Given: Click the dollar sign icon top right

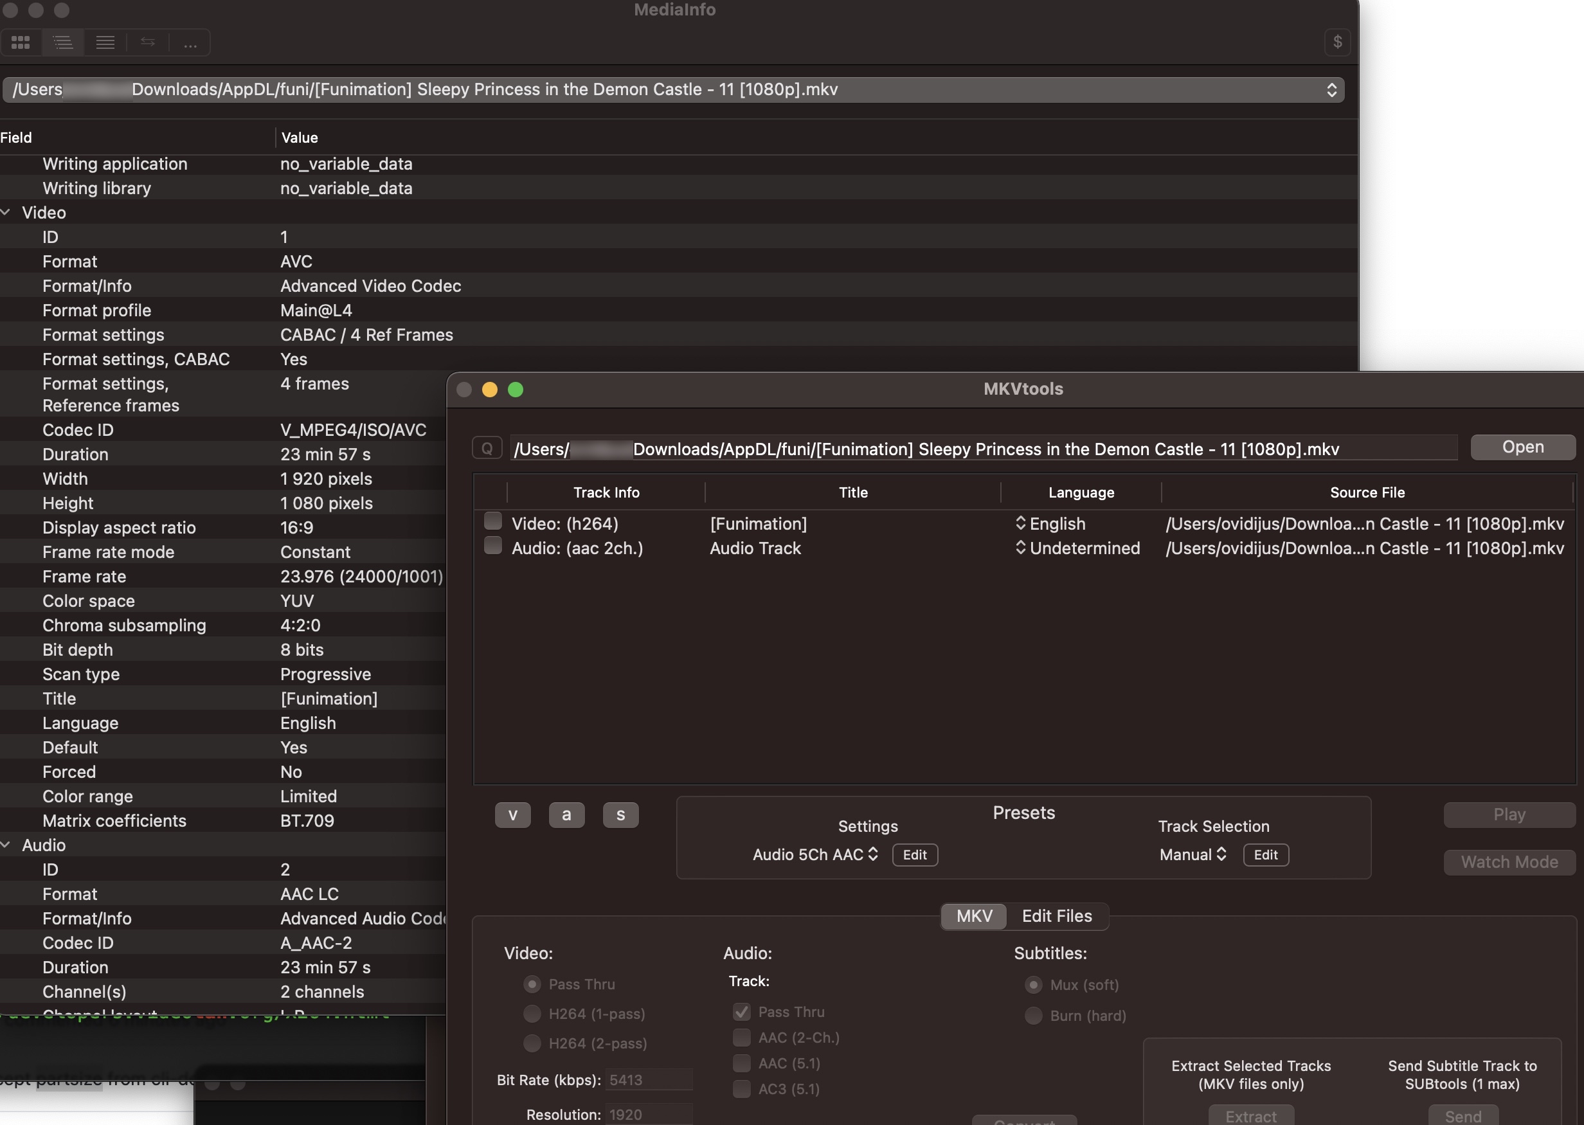Looking at the screenshot, I should click(x=1337, y=42).
